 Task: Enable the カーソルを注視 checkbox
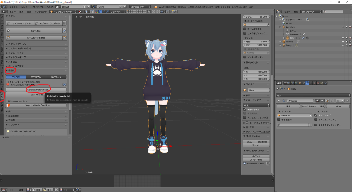[245, 29]
